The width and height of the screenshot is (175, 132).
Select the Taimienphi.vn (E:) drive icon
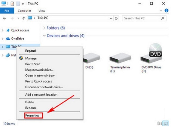(120, 58)
